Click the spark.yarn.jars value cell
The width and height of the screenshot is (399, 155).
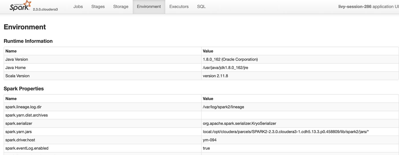pyautogui.click(x=286, y=132)
